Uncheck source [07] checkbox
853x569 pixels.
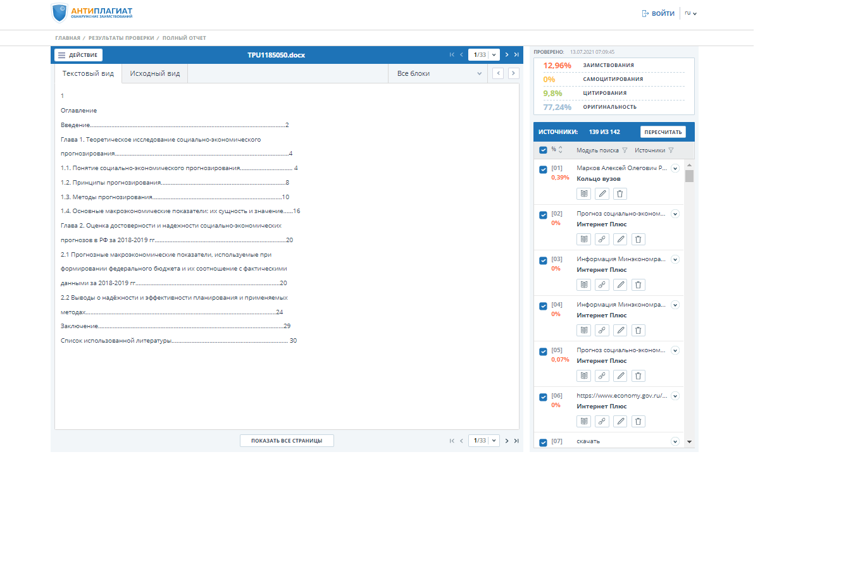pos(543,443)
